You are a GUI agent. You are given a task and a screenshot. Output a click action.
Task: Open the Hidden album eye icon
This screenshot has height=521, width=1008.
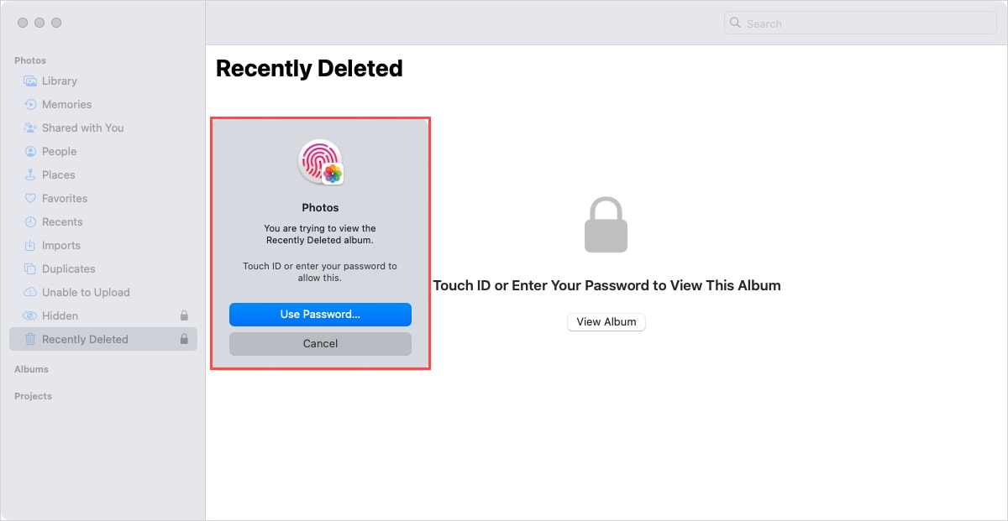(x=29, y=315)
